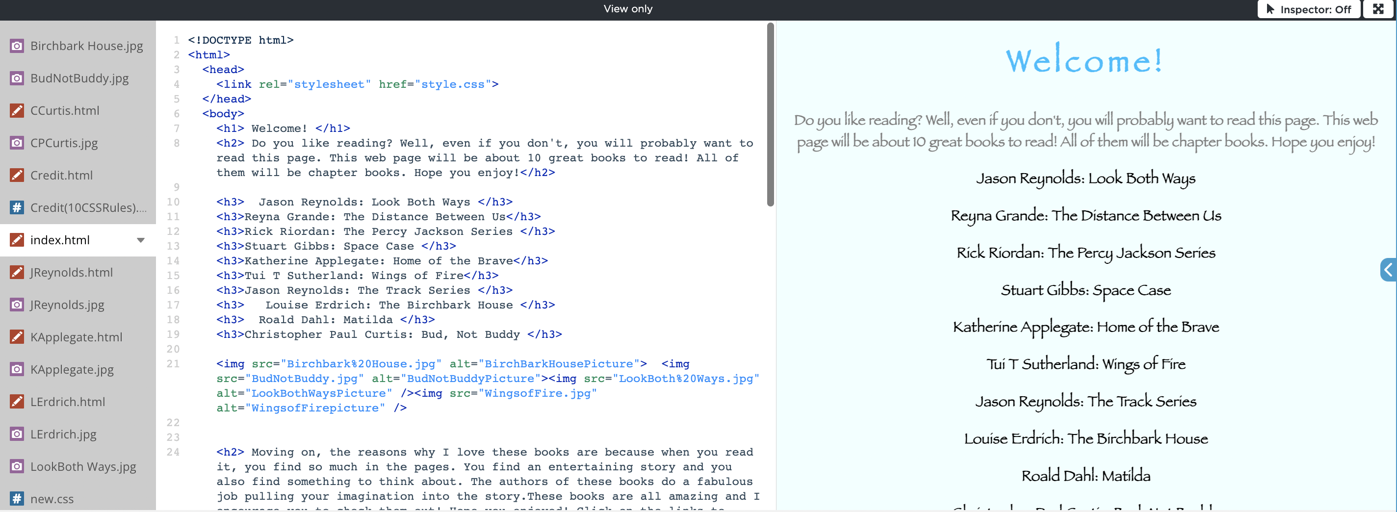This screenshot has height=512, width=1397.
Task: Click the code editor vertical scrollbar
Action: click(770, 114)
